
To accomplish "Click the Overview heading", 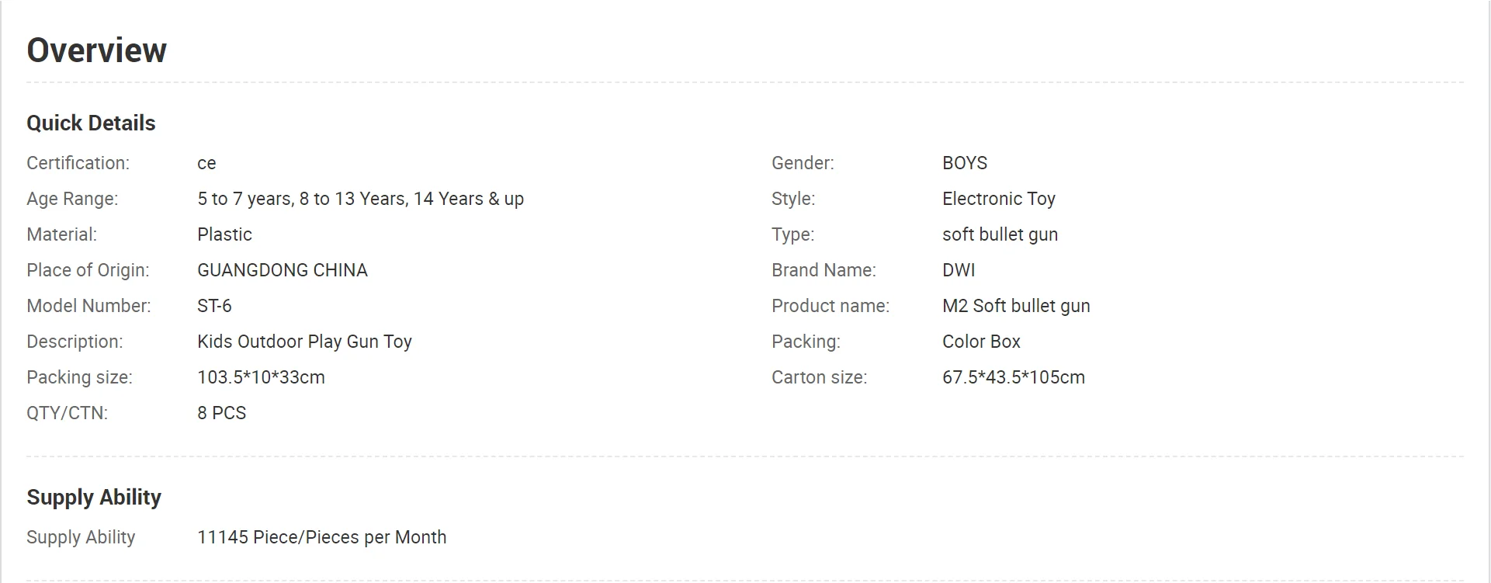I will click(96, 50).
